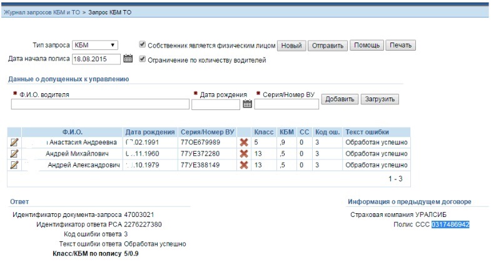This screenshot has height=272, width=491.
Task: Click highlighted policy number '0317486942'
Action: click(450, 224)
